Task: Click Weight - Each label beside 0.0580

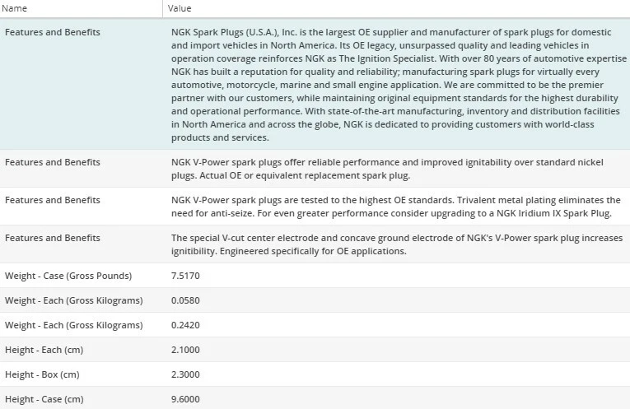Action: click(73, 300)
